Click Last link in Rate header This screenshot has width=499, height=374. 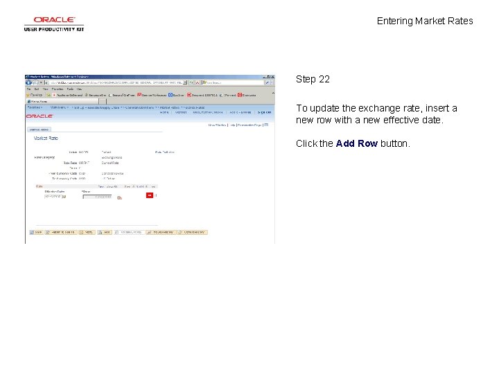[153, 187]
